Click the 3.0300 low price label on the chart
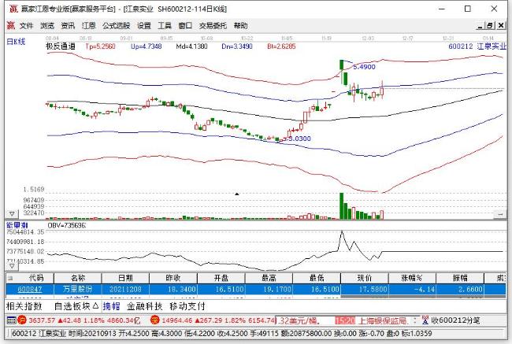This screenshot has width=512, height=344. (x=300, y=139)
